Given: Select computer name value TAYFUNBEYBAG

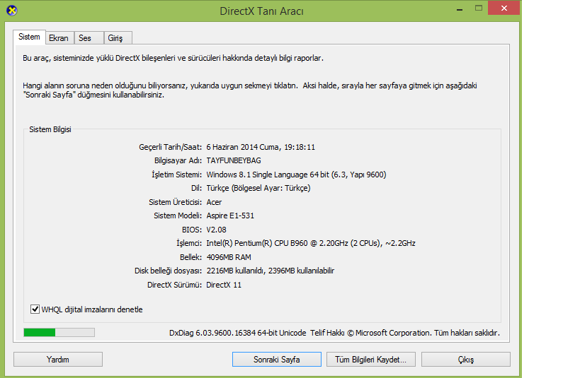Looking at the screenshot, I should 234,160.
